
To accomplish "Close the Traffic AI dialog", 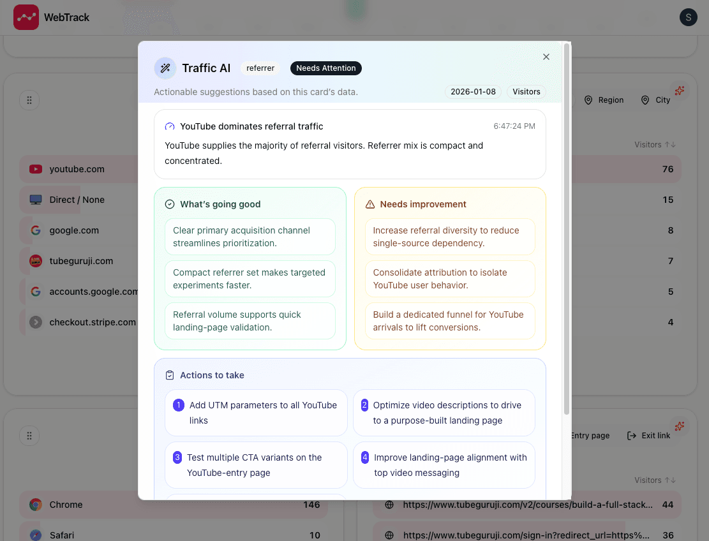I will (x=546, y=57).
